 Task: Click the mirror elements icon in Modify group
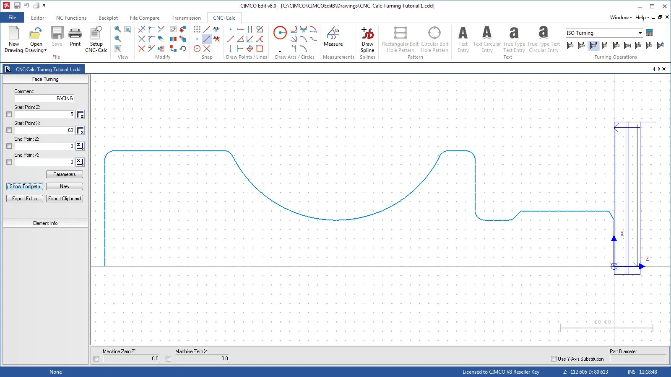[x=173, y=39]
